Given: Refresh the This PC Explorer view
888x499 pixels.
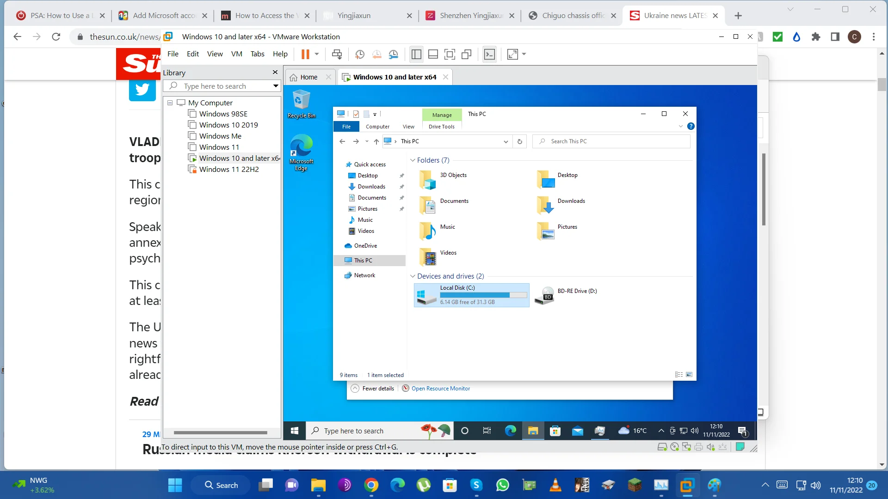Looking at the screenshot, I should coord(519,141).
